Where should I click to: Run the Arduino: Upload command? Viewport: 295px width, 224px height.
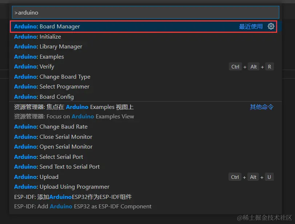[145, 177]
